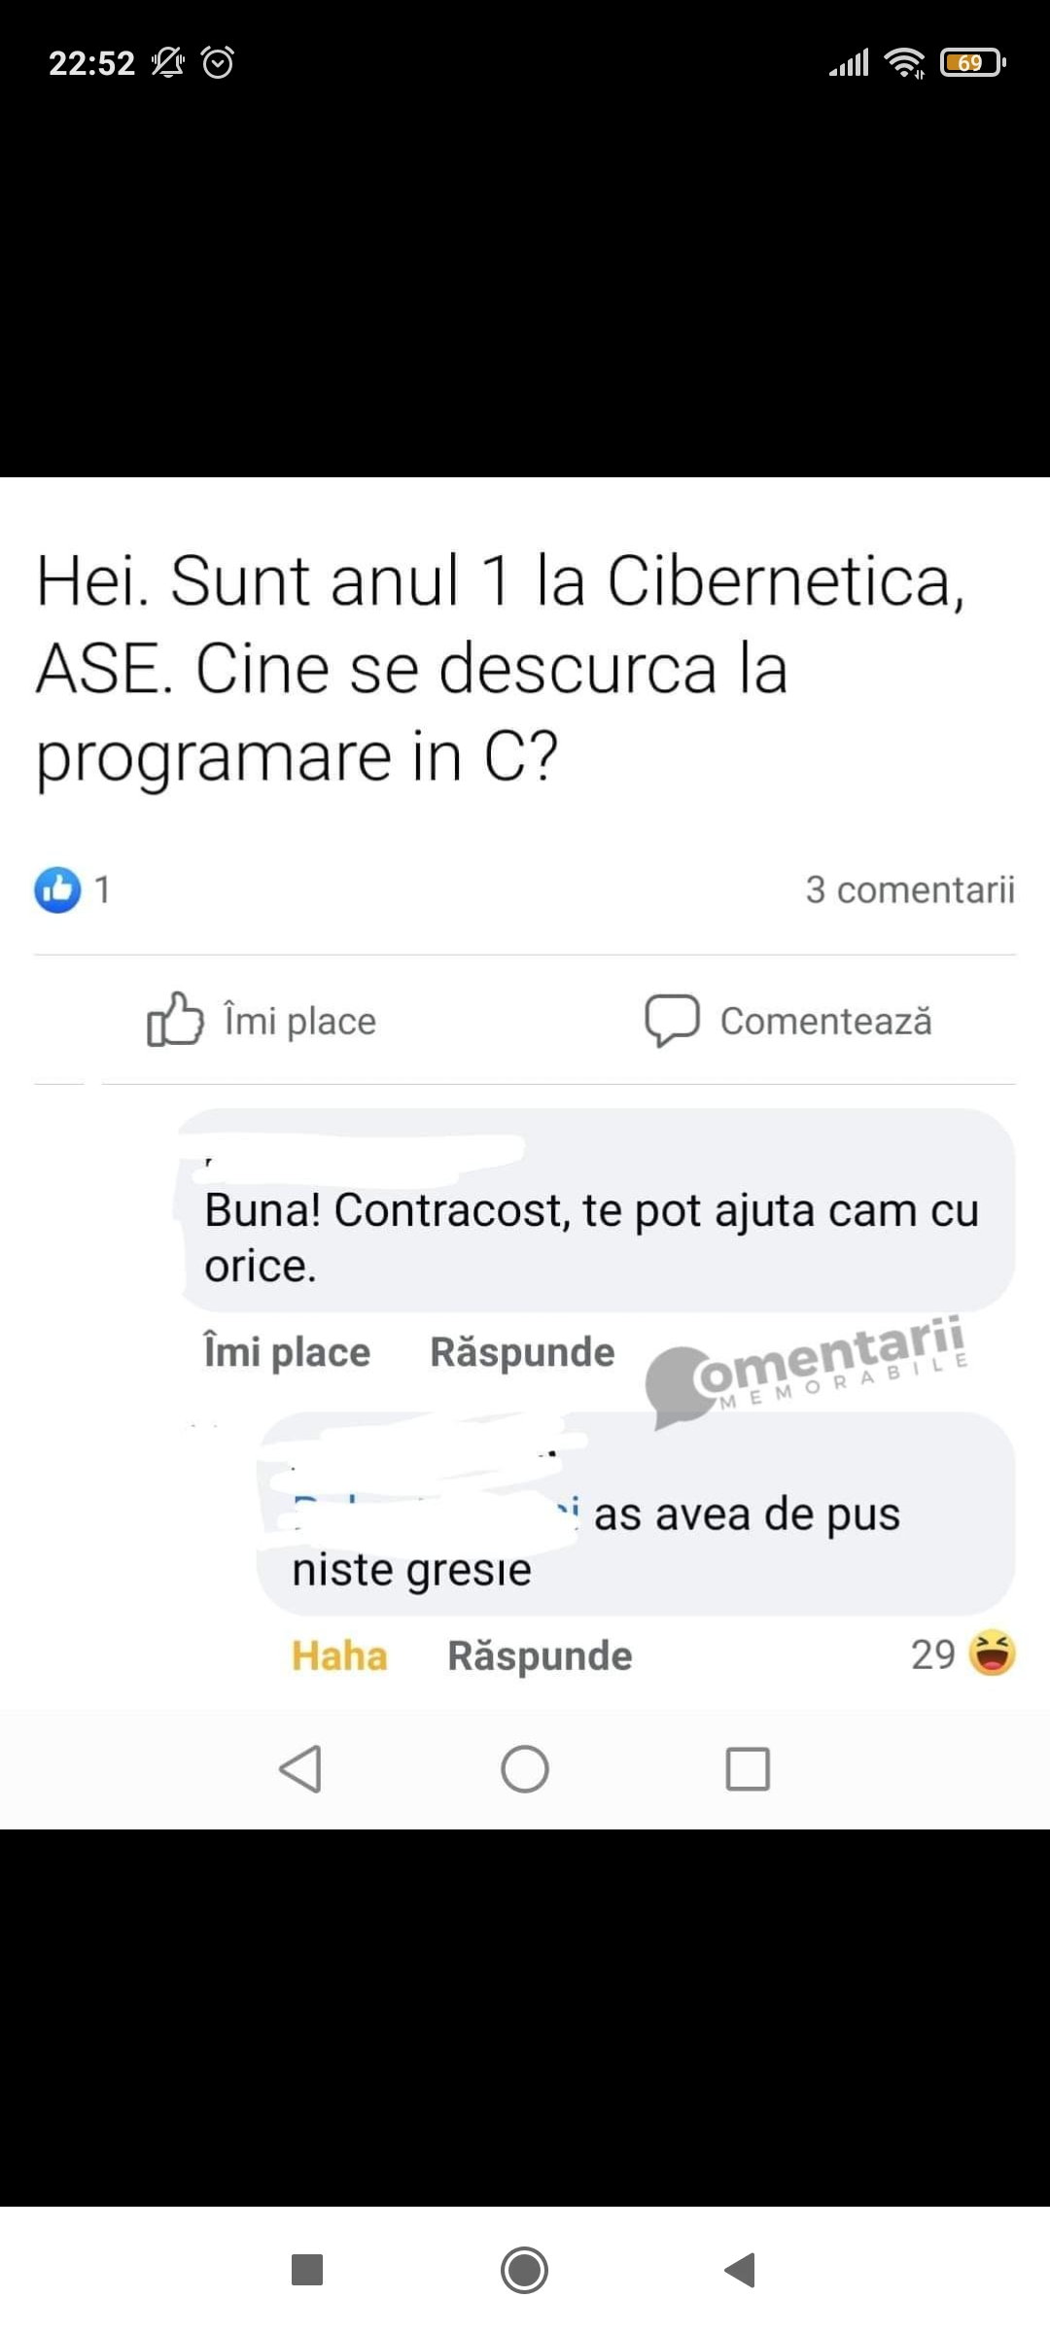1050x2333 pixels.
Task: Tap the inner square recents navigation icon
Action: click(748, 1768)
